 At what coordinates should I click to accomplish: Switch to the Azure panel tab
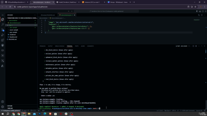pos(83,46)
